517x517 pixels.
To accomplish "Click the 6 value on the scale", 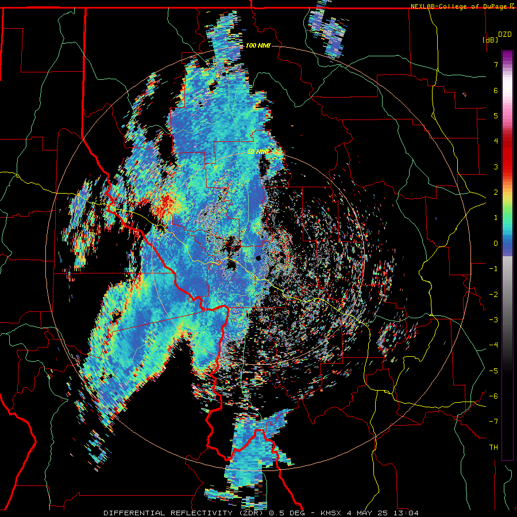I will (496, 90).
